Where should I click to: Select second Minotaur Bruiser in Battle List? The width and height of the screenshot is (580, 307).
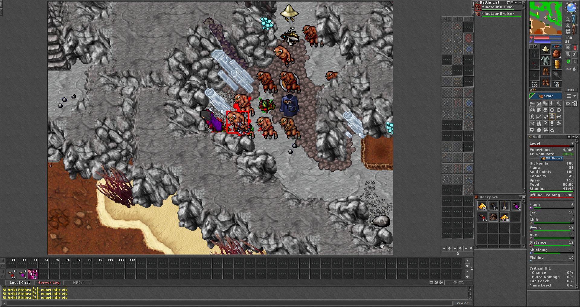click(x=498, y=14)
